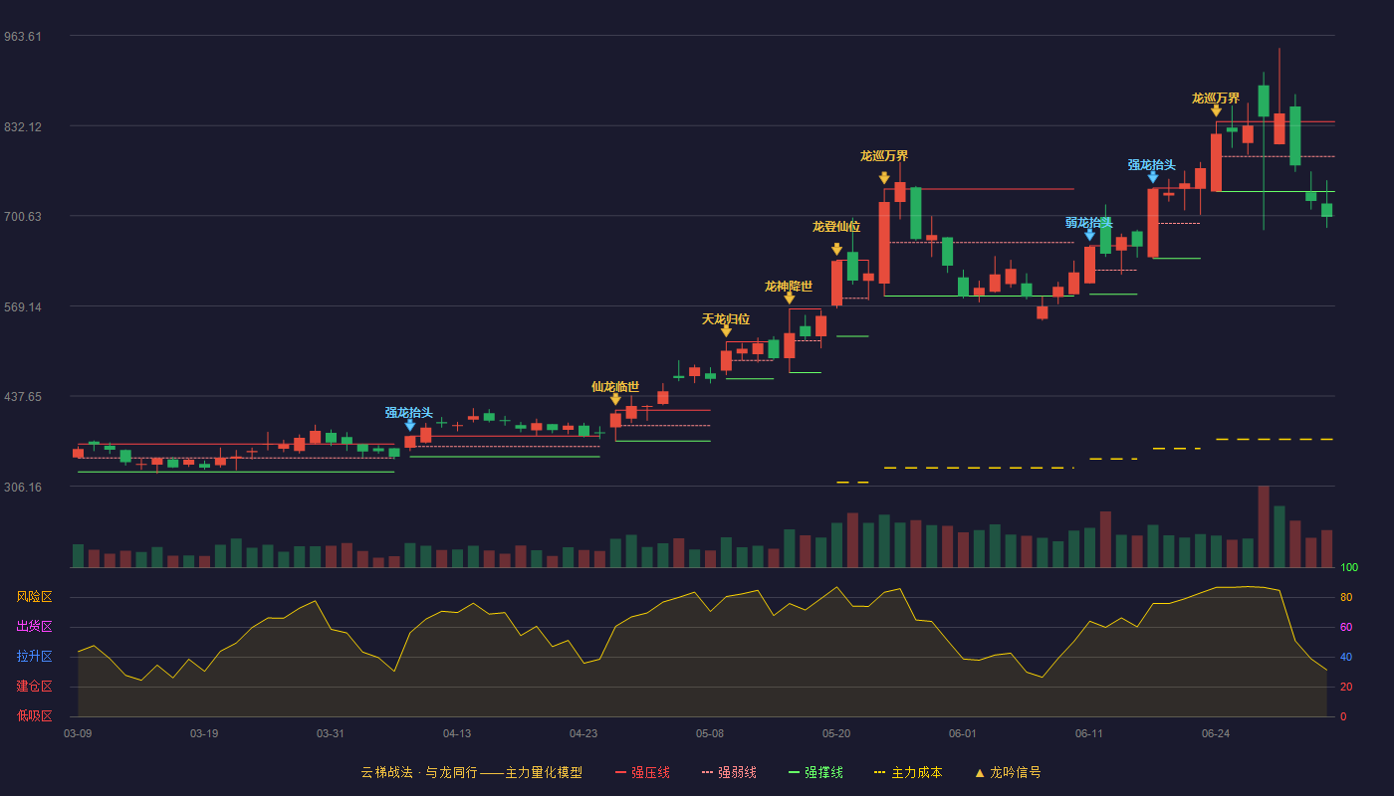Click the 05-08 date label
1394x796 pixels.
click(x=710, y=733)
